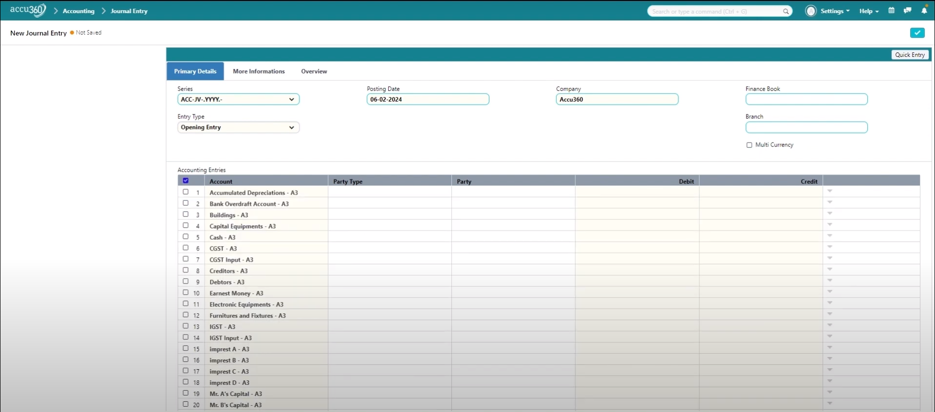Open the Entry Type dropdown
Screen dimensions: 935x412
238,127
